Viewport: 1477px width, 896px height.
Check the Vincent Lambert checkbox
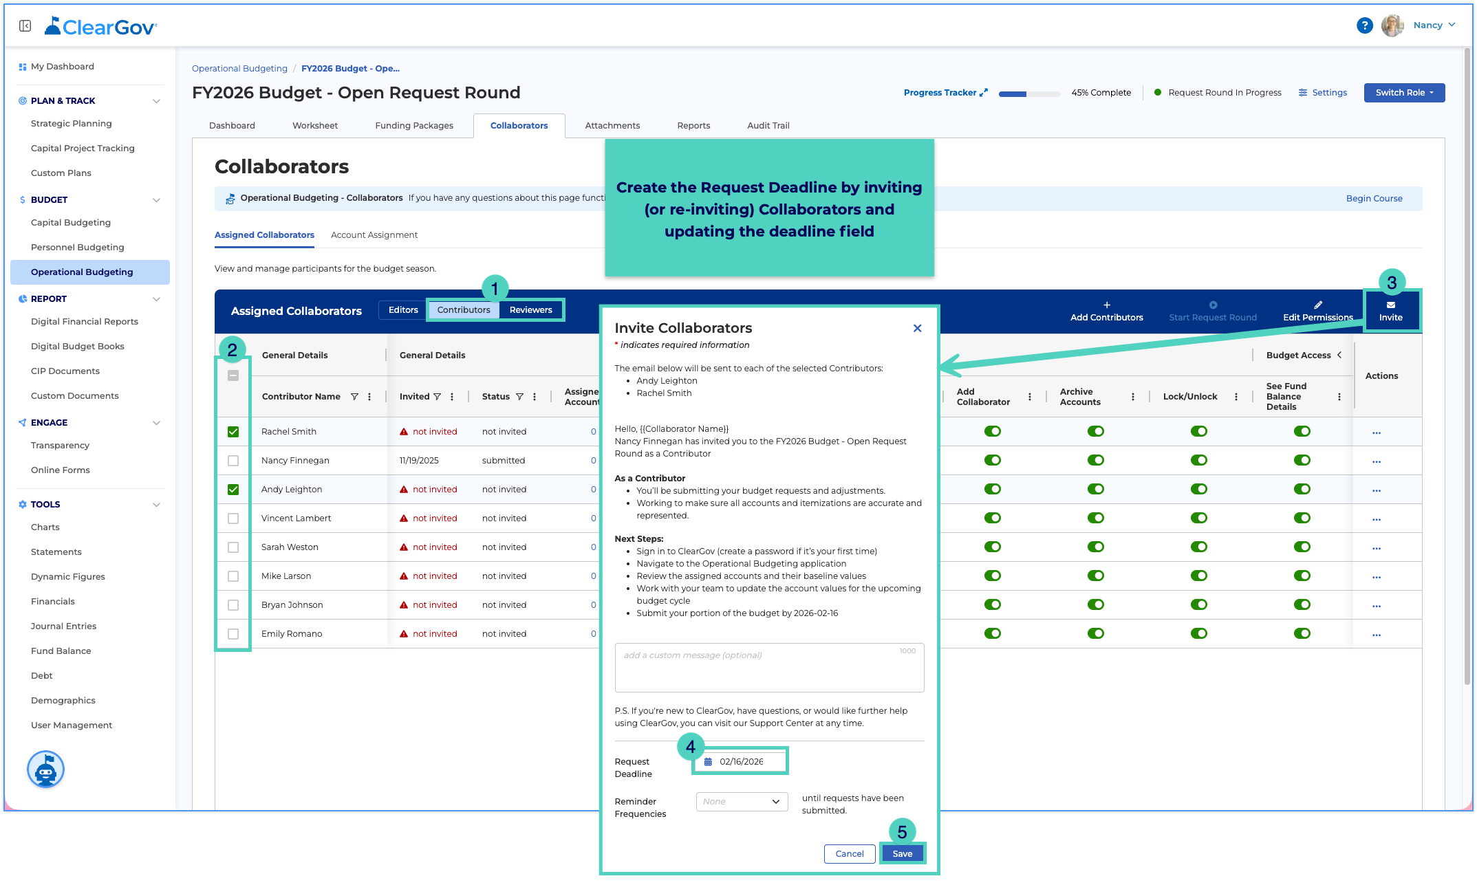(x=233, y=518)
